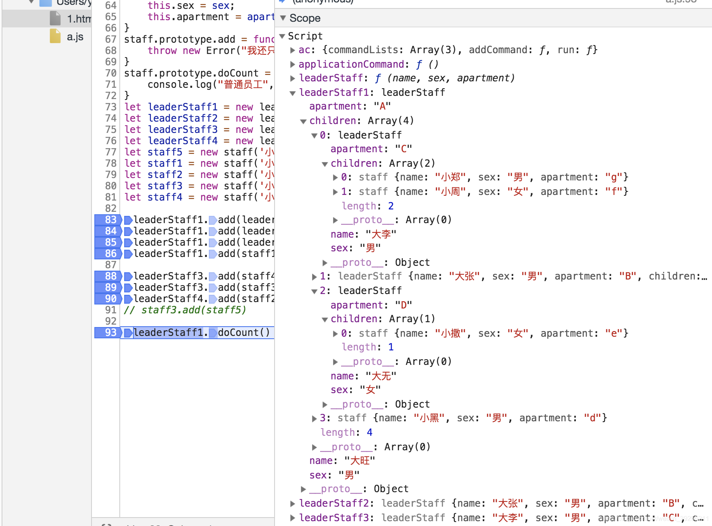Collapse children Array(1) under apartment D
The width and height of the screenshot is (712, 526).
click(x=325, y=319)
